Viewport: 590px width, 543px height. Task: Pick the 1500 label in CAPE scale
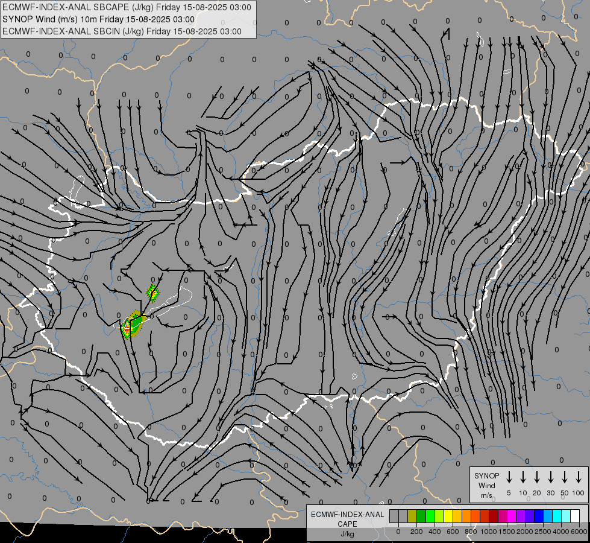point(507,532)
